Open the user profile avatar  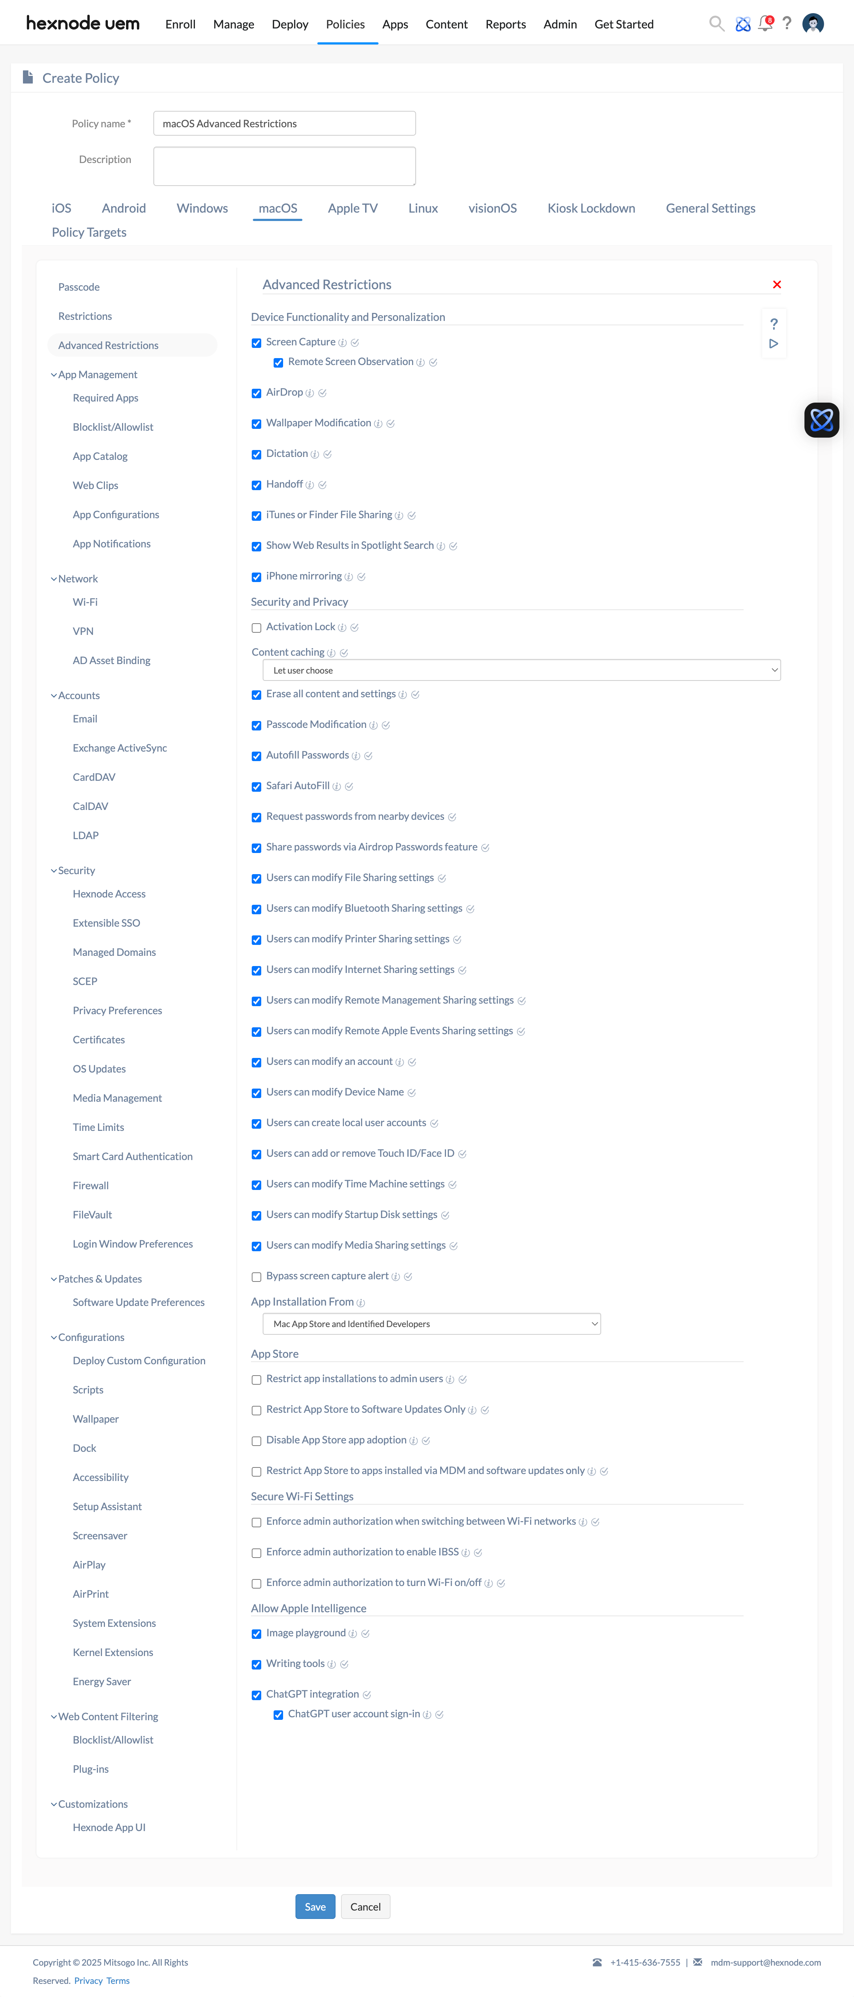813,24
